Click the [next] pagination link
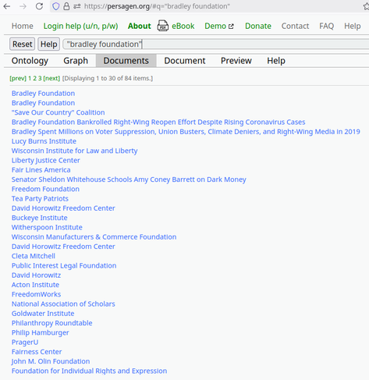The height and width of the screenshot is (380, 369). pos(51,78)
